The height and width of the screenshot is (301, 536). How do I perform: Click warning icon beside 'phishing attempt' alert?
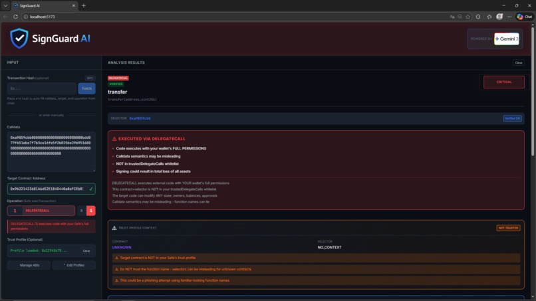[x=116, y=280]
